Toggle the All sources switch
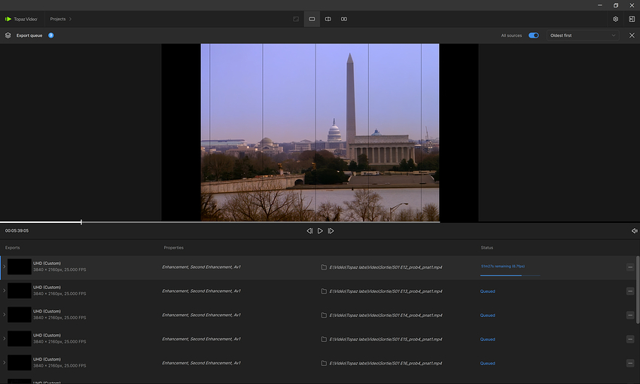This screenshot has width=640, height=384. tap(534, 35)
